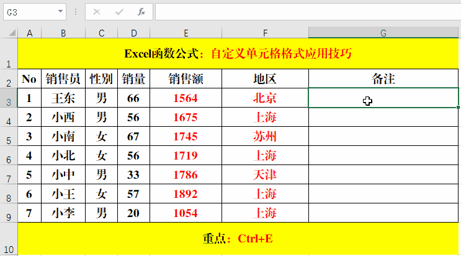Select sales amount cell '1786'
Viewport: 461px width, 256px height.
(x=186, y=174)
